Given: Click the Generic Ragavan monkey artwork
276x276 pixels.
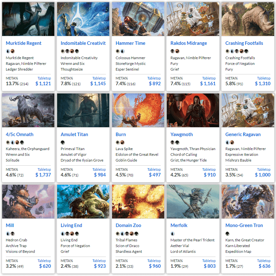Looking at the screenshot, I should point(248,110).
